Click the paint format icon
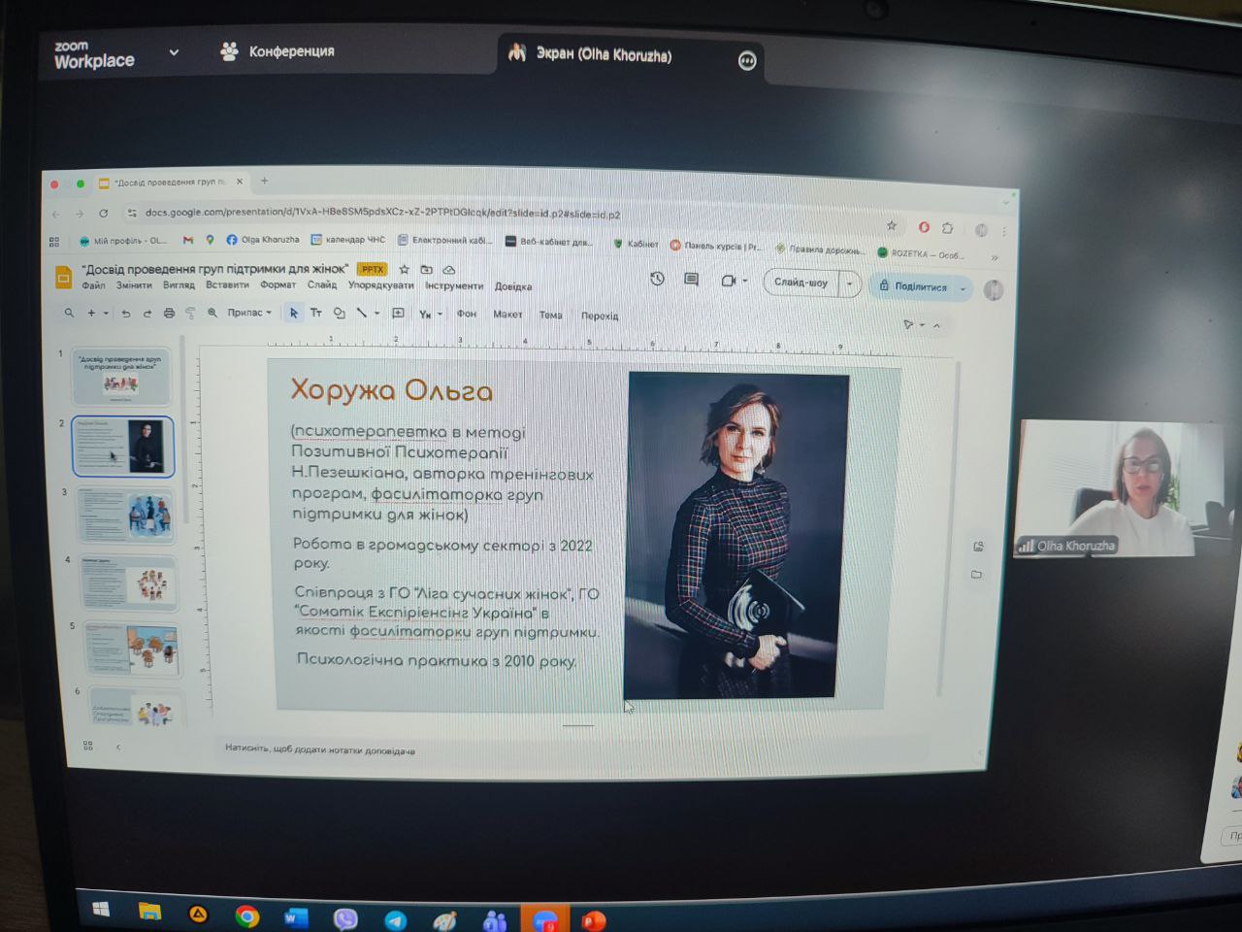This screenshot has width=1242, height=932. pos(190,314)
